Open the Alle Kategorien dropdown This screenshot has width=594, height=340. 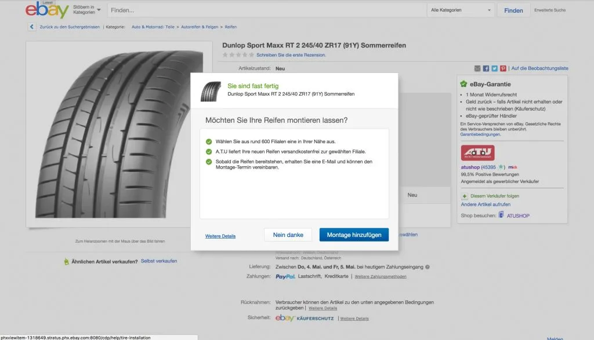coord(461,10)
